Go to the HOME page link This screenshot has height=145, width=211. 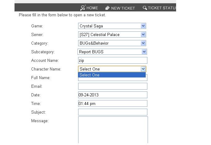(x=92, y=8)
